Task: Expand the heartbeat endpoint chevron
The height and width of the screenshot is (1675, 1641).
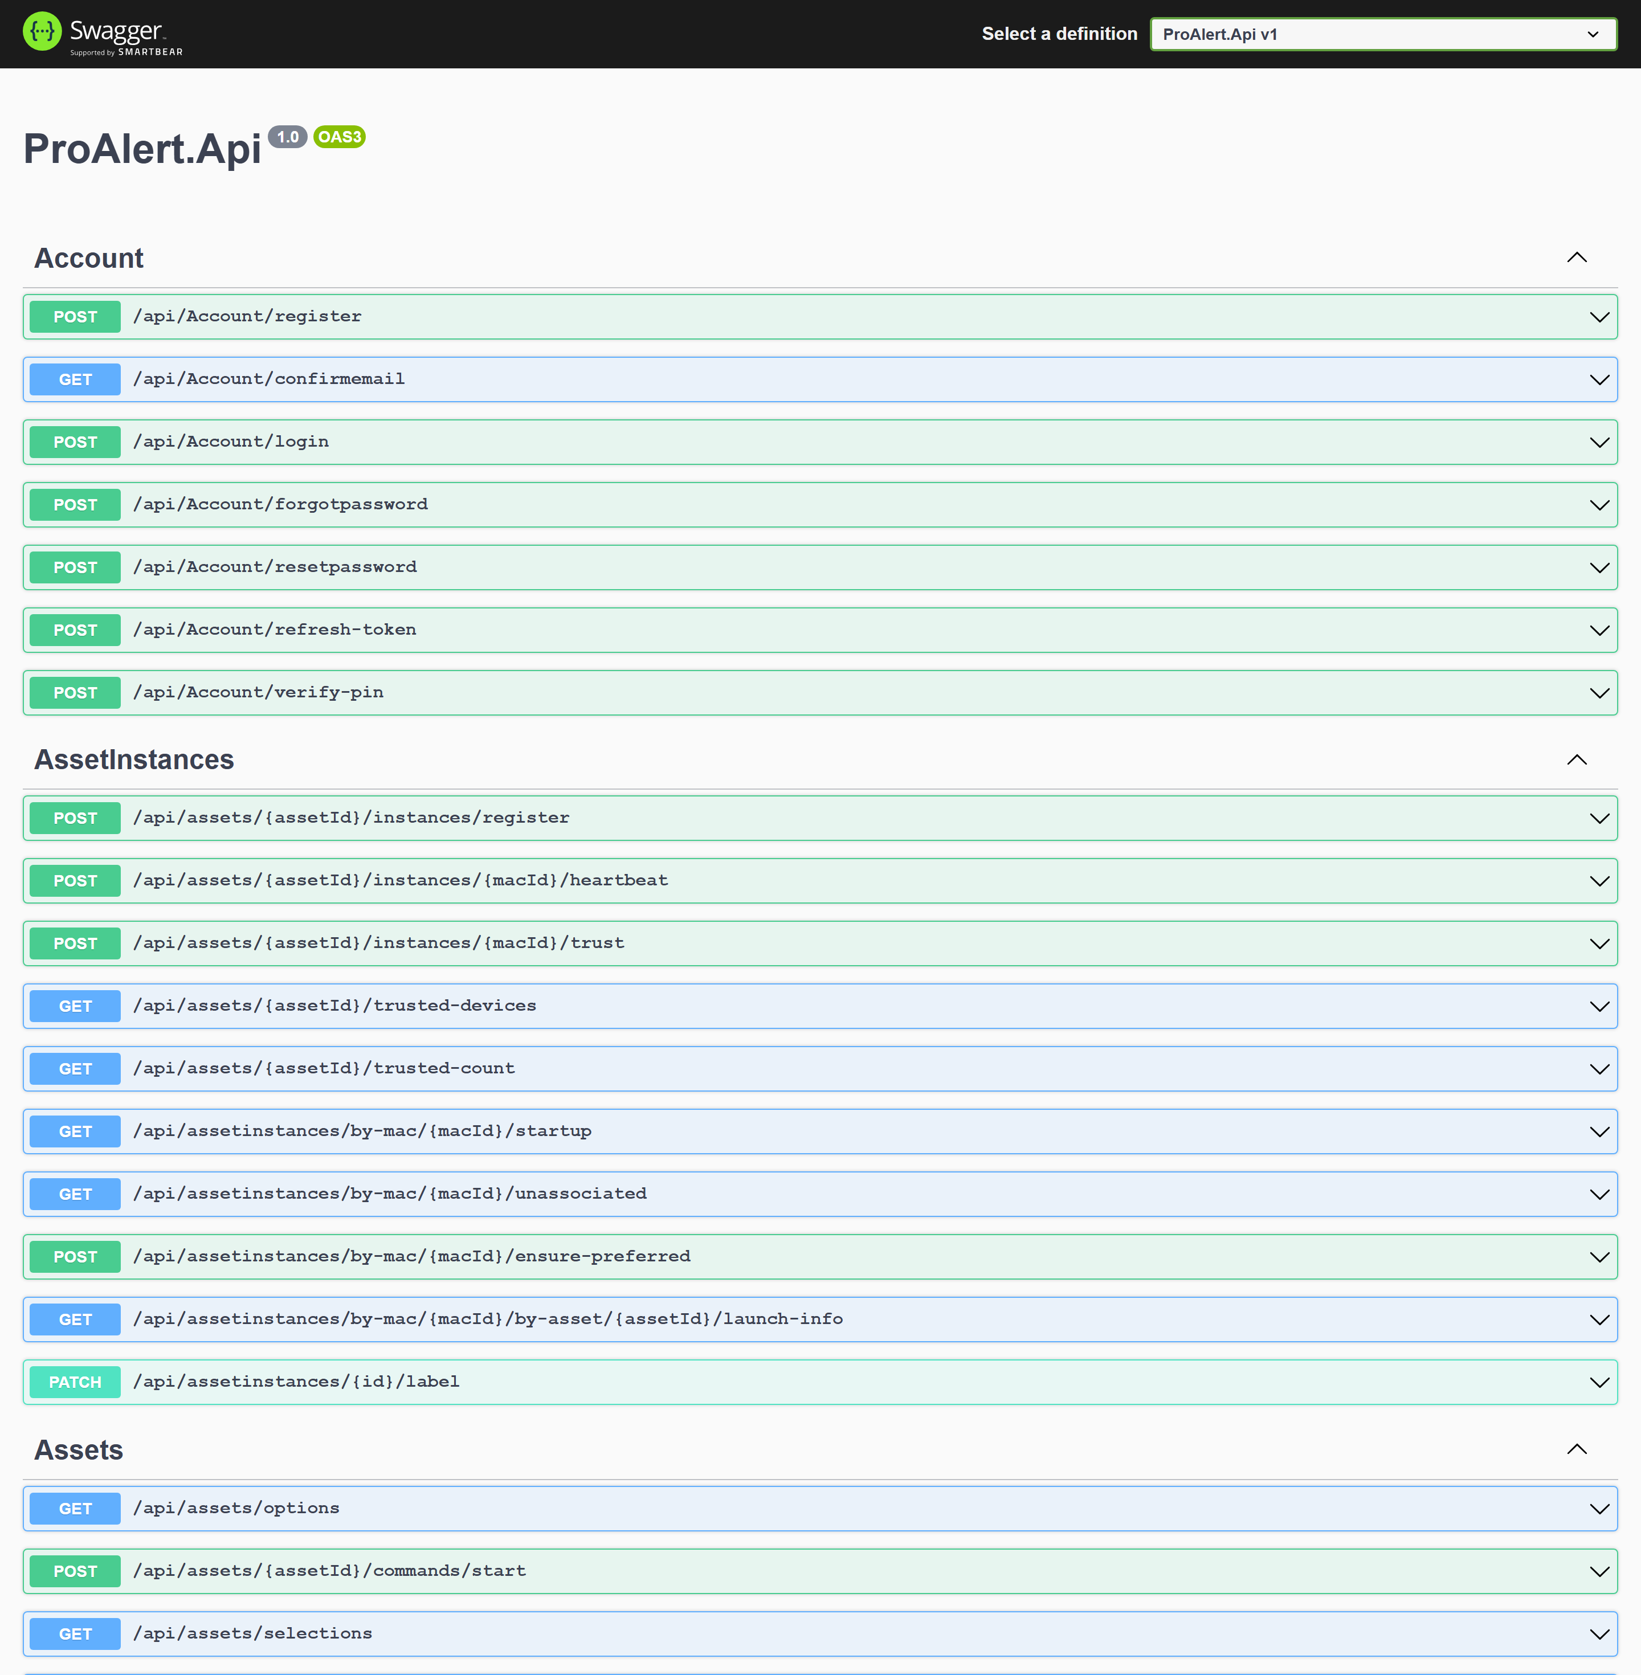Action: tap(1599, 881)
